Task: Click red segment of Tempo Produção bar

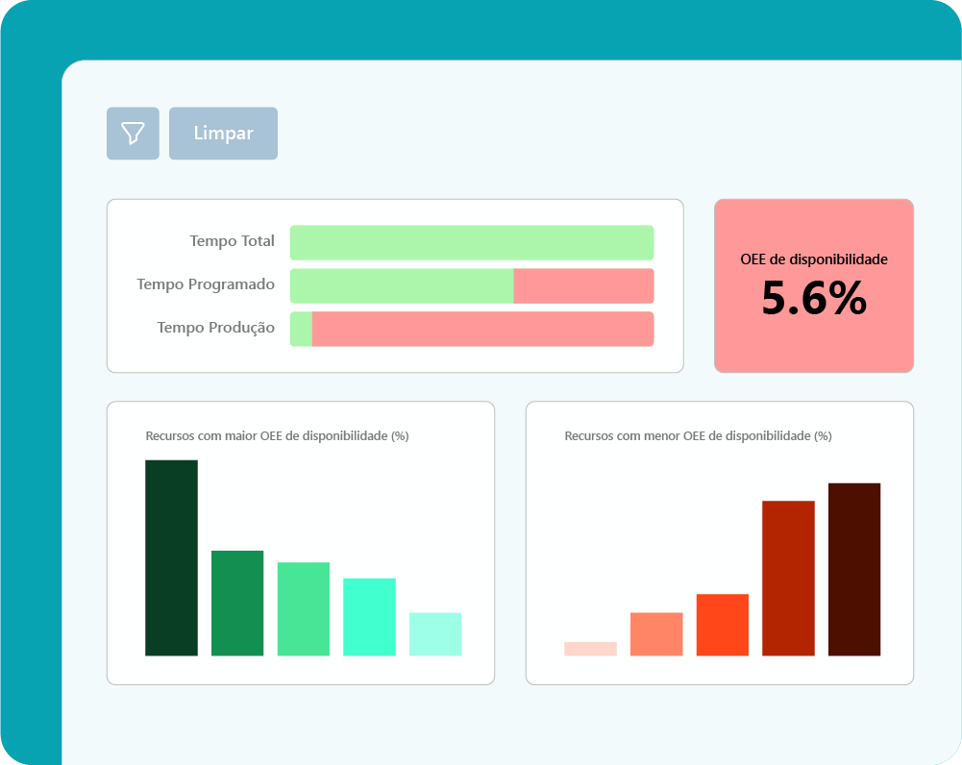Action: 482,329
